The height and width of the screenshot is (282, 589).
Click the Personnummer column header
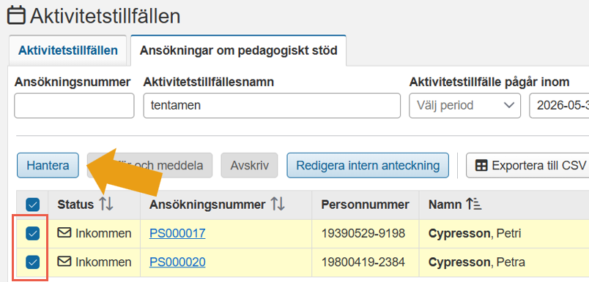[365, 205]
